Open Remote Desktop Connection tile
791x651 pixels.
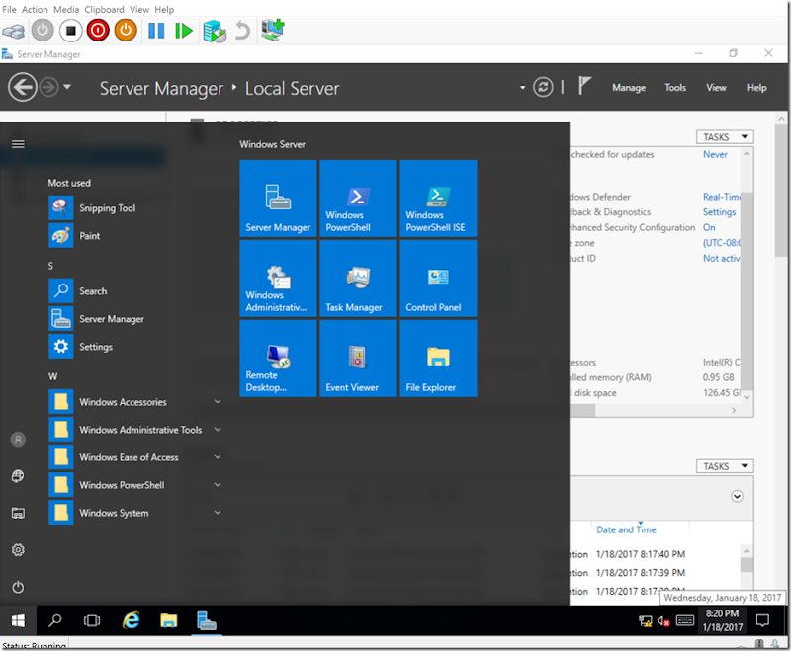278,359
